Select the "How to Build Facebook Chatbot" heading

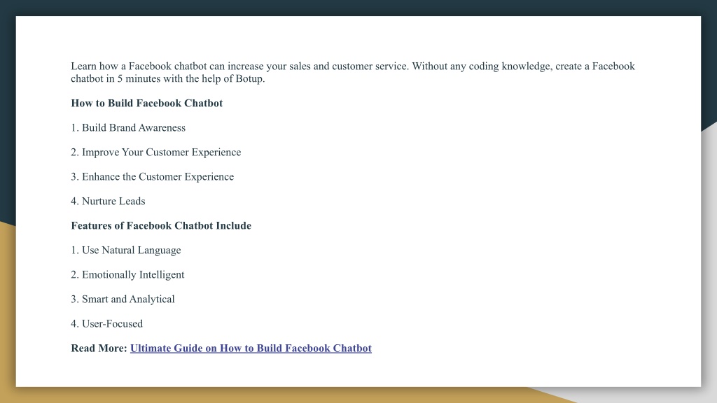click(x=147, y=104)
